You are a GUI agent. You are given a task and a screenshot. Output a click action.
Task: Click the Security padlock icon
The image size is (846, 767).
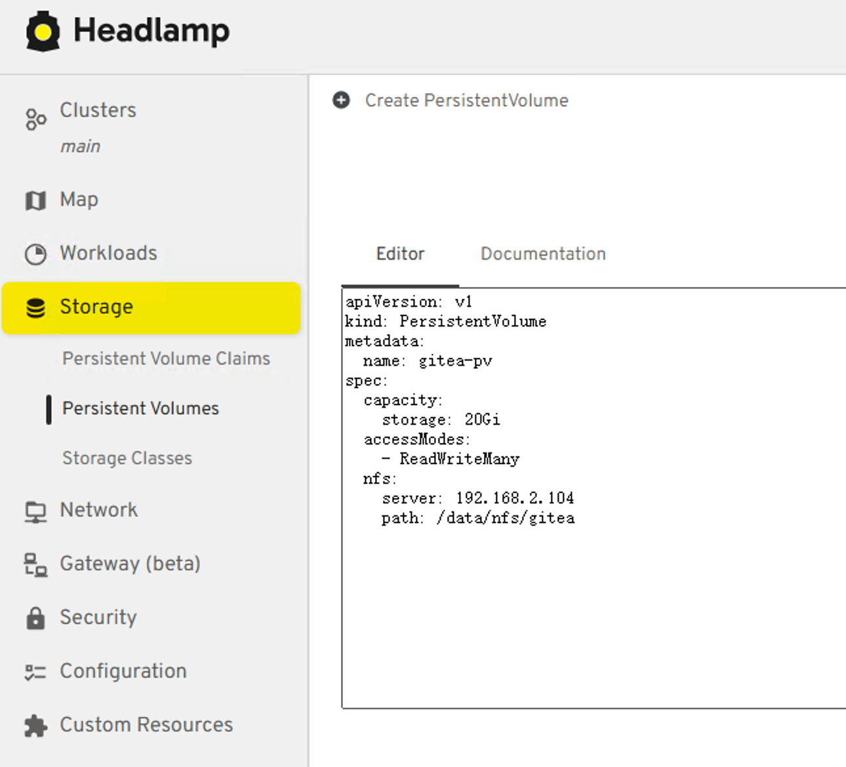(x=35, y=618)
